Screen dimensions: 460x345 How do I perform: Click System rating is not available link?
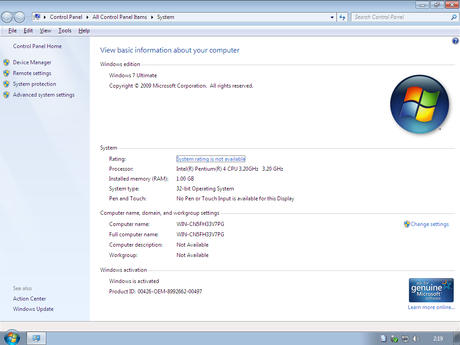(x=211, y=159)
